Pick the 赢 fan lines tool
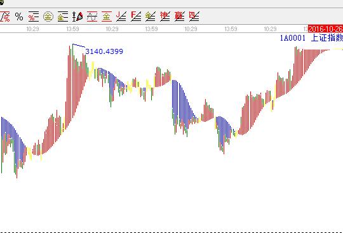 179,17
